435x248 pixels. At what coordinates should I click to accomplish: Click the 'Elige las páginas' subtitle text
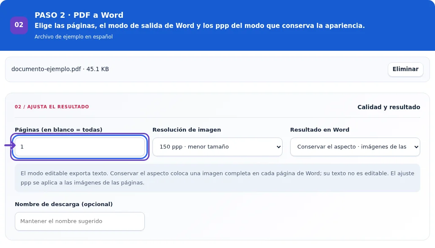(199, 25)
